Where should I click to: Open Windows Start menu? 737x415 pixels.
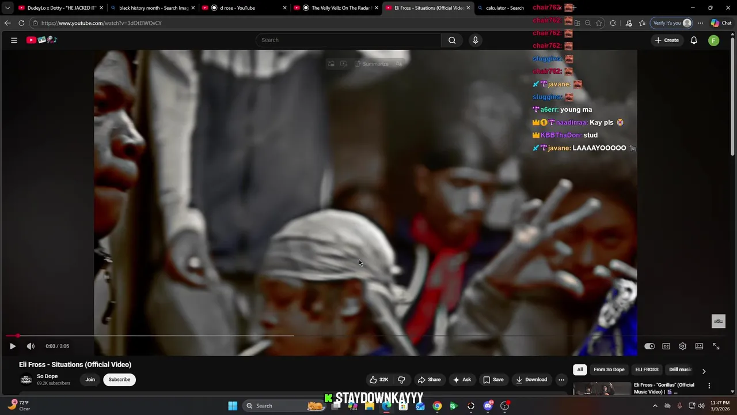(x=233, y=406)
